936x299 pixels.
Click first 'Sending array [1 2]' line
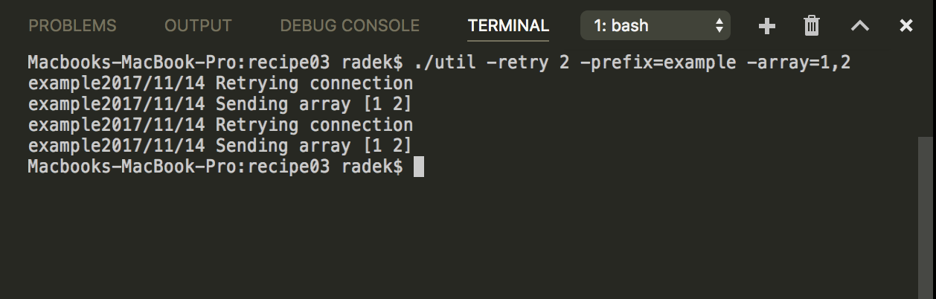tap(220, 104)
